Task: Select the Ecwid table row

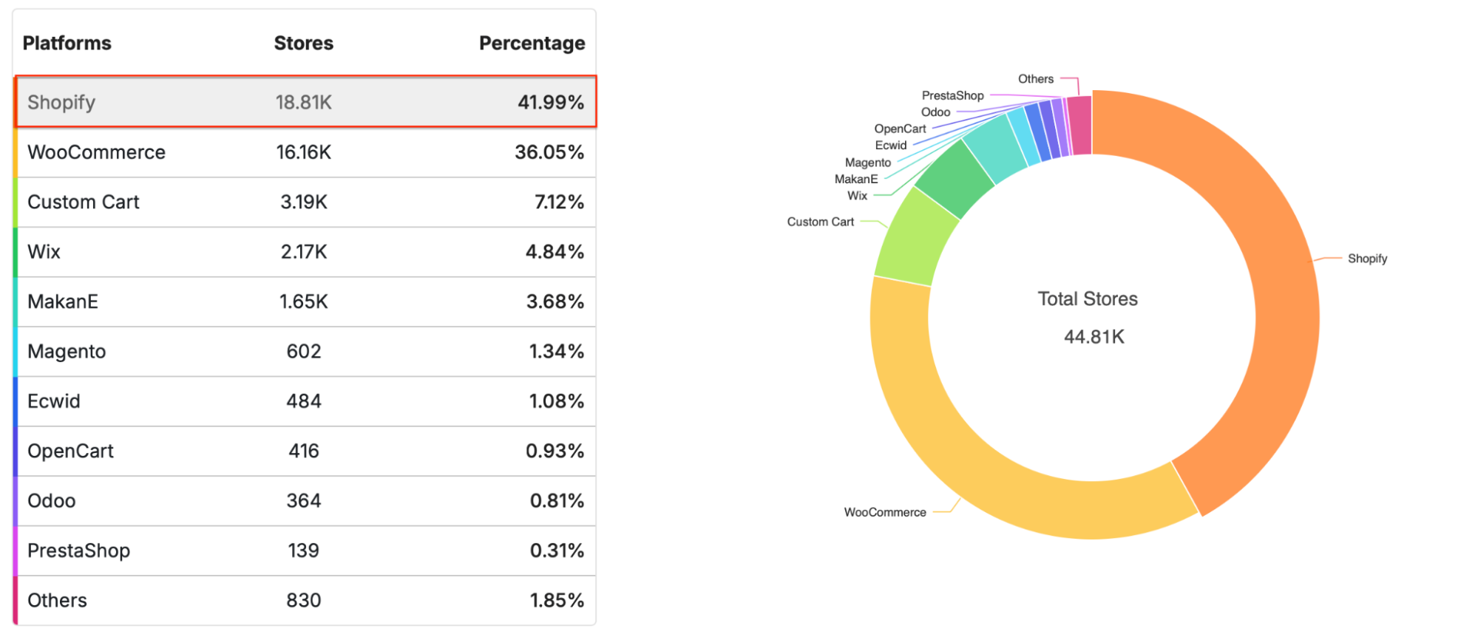Action: 305,401
